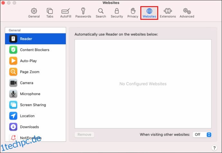The image size is (222, 153).
Task: Select Screen Sharing settings
Action: click(x=35, y=105)
